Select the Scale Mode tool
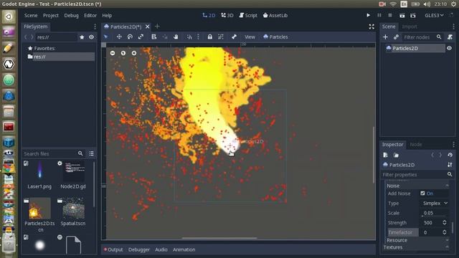This screenshot has height=258, width=459. (x=141, y=37)
